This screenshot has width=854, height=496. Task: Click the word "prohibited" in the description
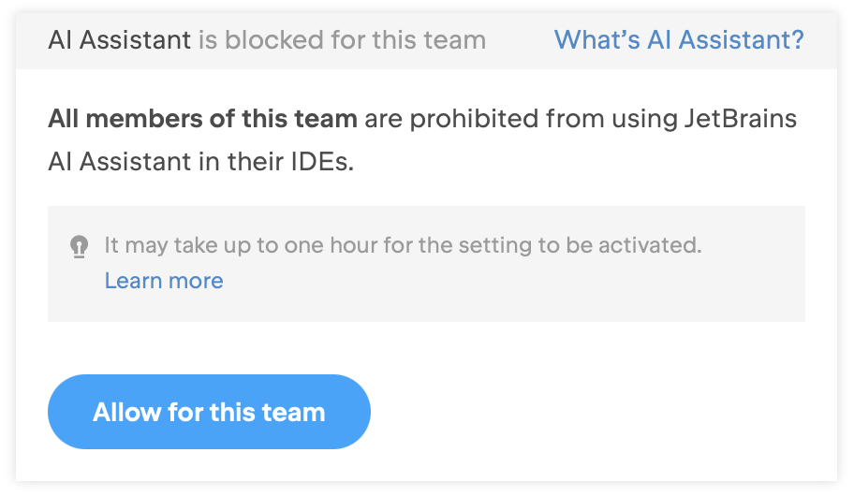point(474,119)
